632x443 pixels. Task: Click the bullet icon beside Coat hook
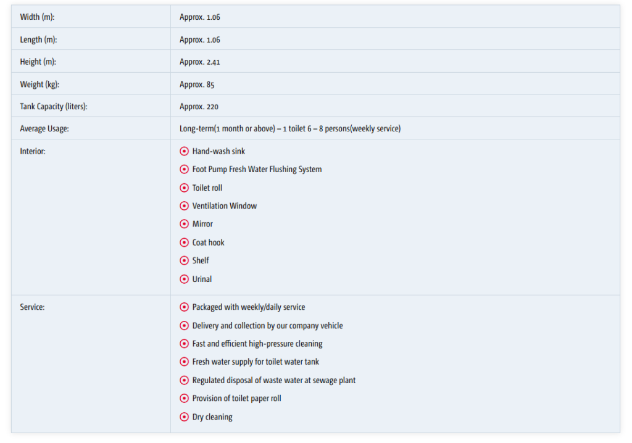click(184, 242)
